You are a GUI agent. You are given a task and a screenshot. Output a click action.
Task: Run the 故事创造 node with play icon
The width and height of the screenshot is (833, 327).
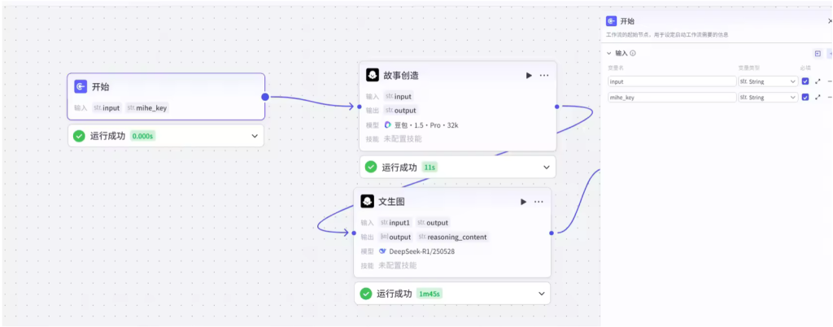click(529, 76)
